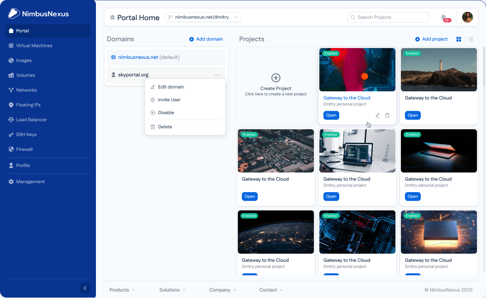Open SSH Keys in the sidebar
486x298 pixels.
click(x=26, y=135)
